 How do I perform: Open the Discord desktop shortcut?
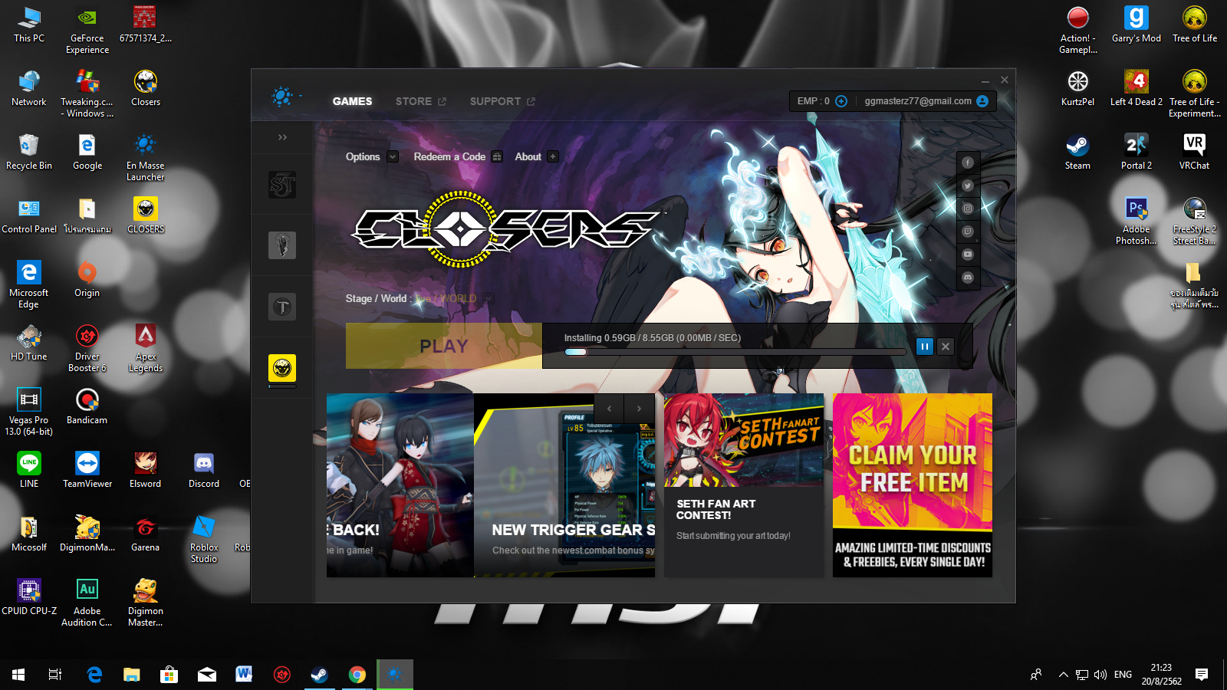(x=204, y=470)
